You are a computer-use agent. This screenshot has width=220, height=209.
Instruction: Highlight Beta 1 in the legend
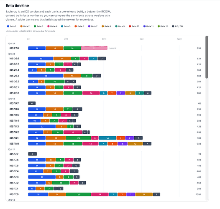click(x=12, y=26)
